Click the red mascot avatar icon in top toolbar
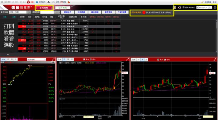Image resolution: width=218 pixels, height=120 pixels. click(x=28, y=2)
